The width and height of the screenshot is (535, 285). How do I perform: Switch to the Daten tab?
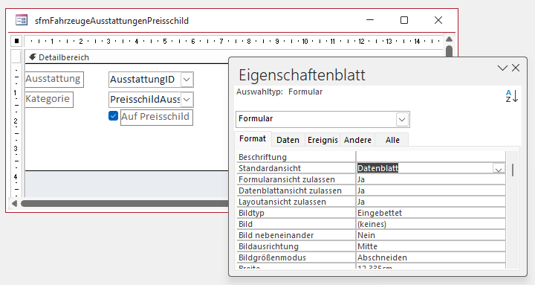288,140
